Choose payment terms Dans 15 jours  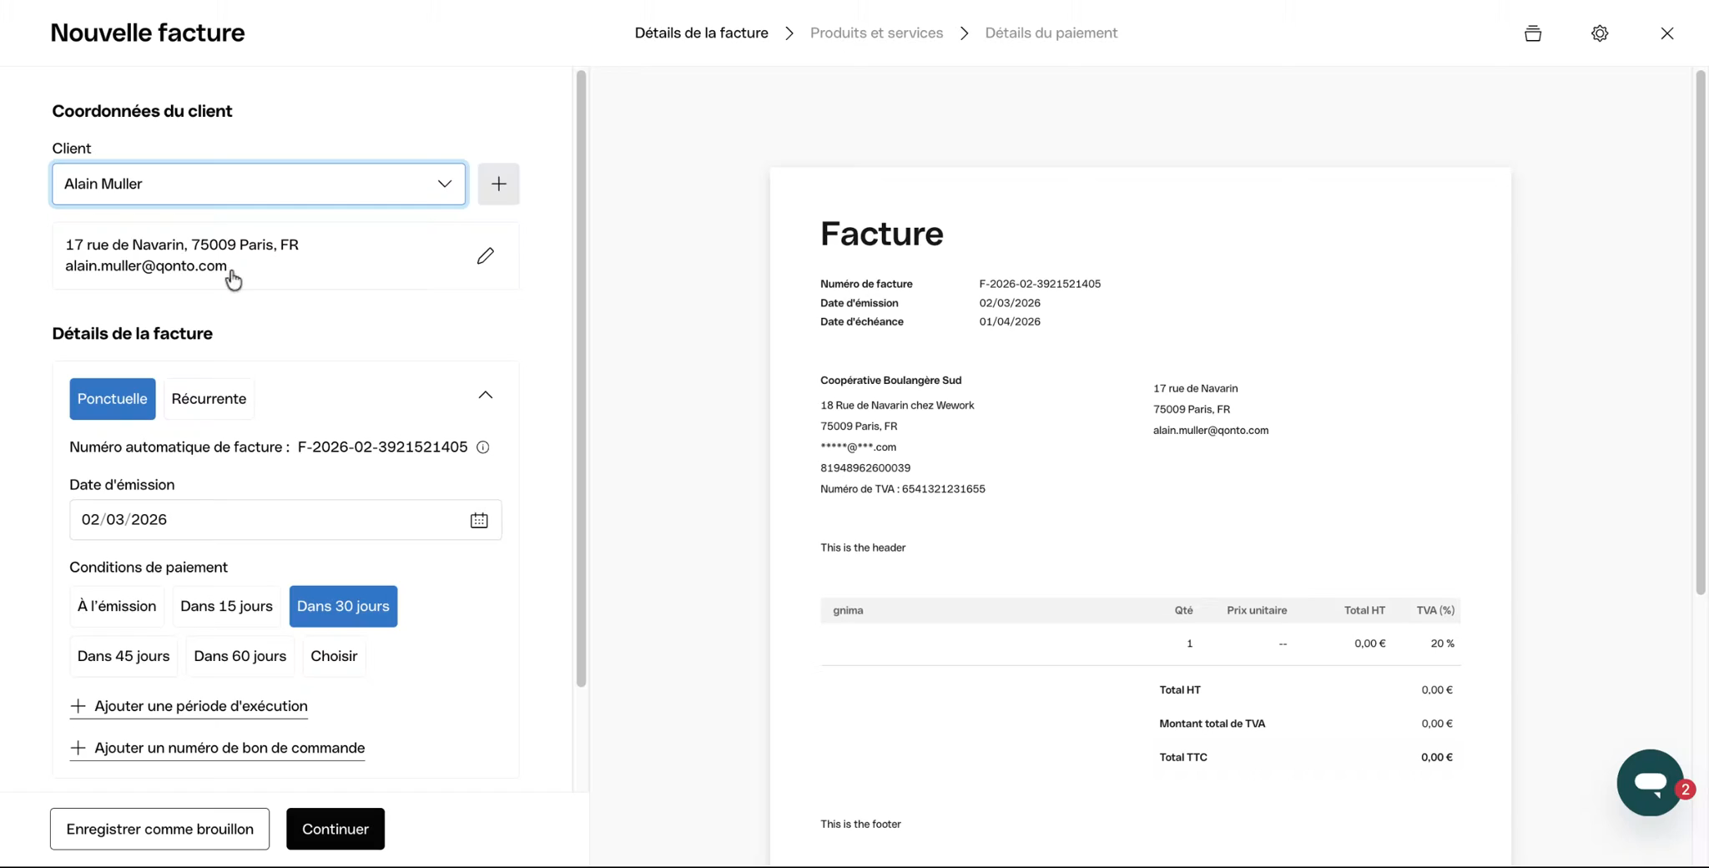tap(226, 606)
